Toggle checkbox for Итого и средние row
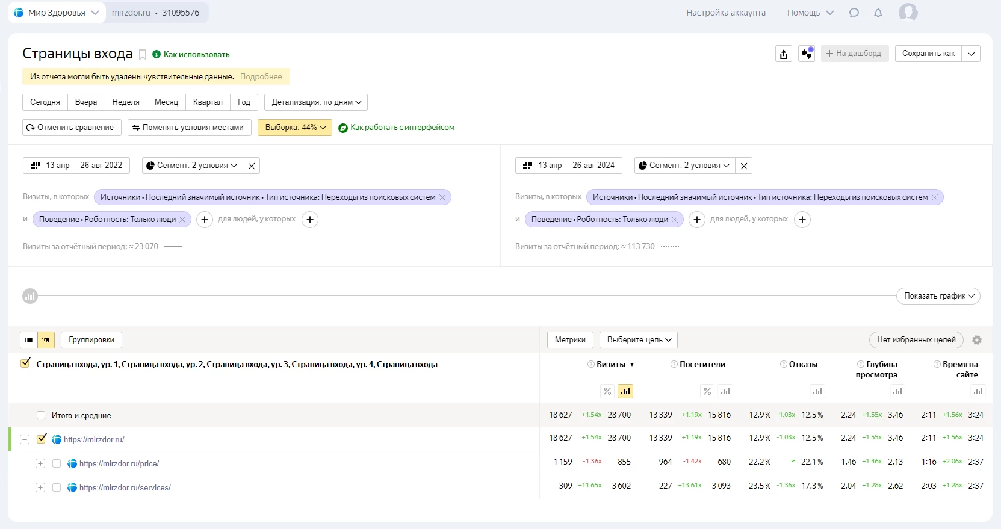1001x529 pixels. pyautogui.click(x=41, y=415)
